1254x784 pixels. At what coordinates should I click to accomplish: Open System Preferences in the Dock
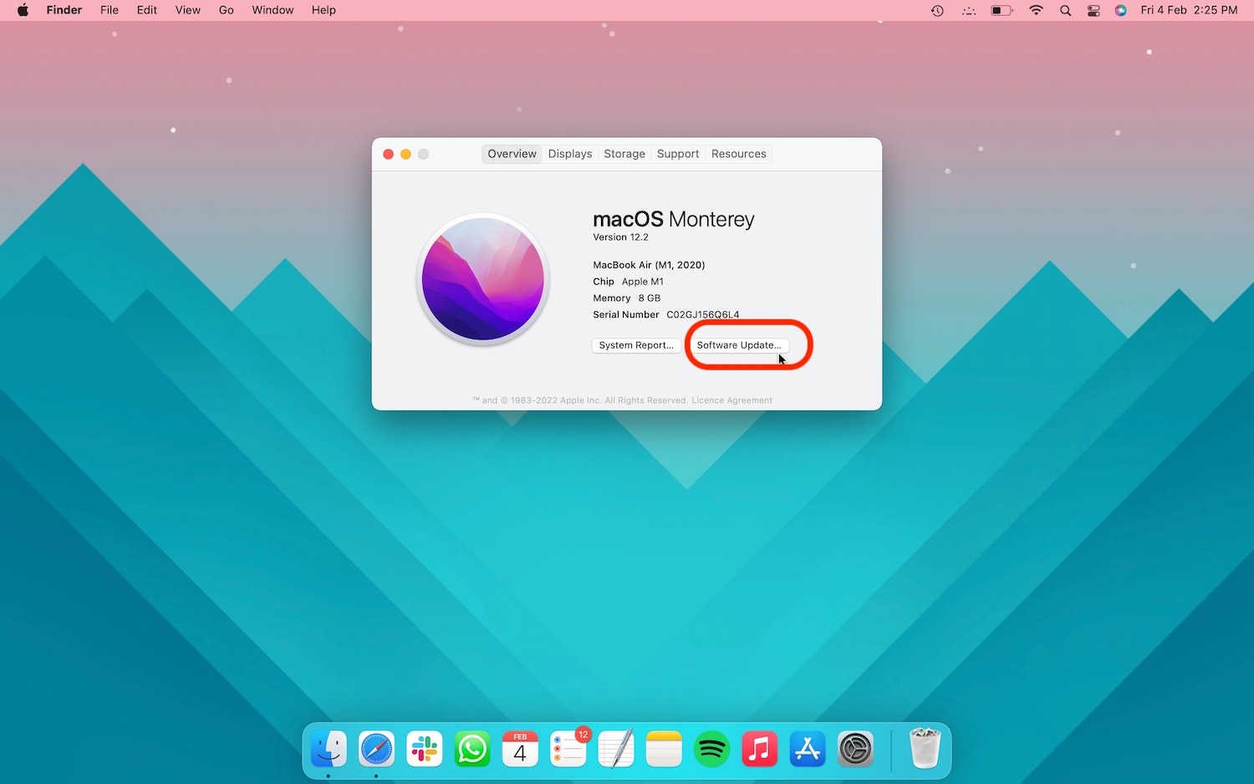[855, 749]
